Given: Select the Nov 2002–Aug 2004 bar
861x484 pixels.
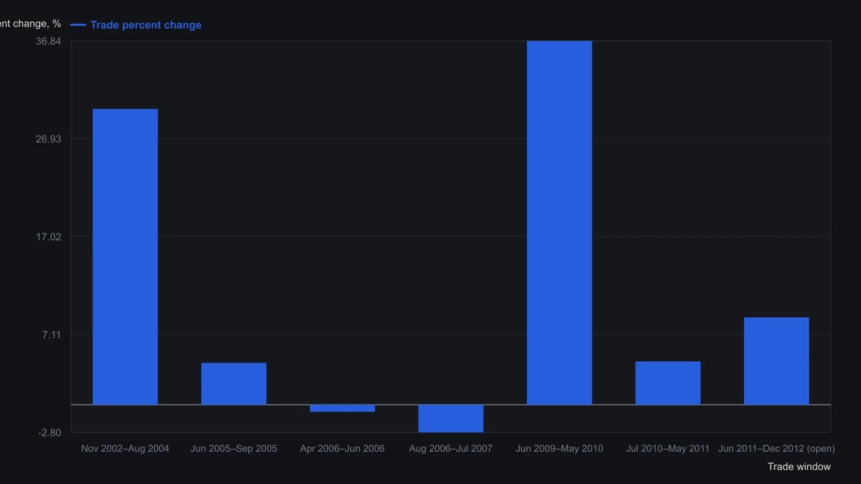Looking at the screenshot, I should [x=125, y=257].
